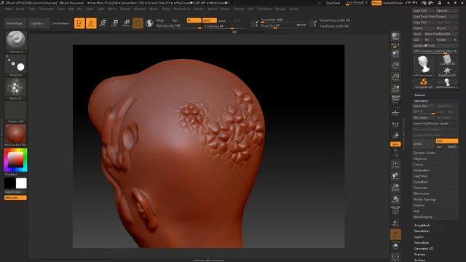
Task: Activate Rotate mode in top toolbar
Action: tap(126, 23)
